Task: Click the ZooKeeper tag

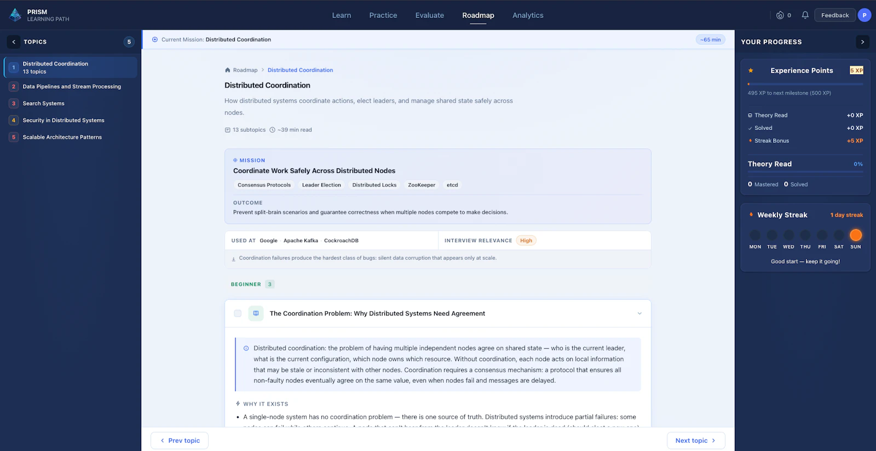Action: tap(422, 185)
